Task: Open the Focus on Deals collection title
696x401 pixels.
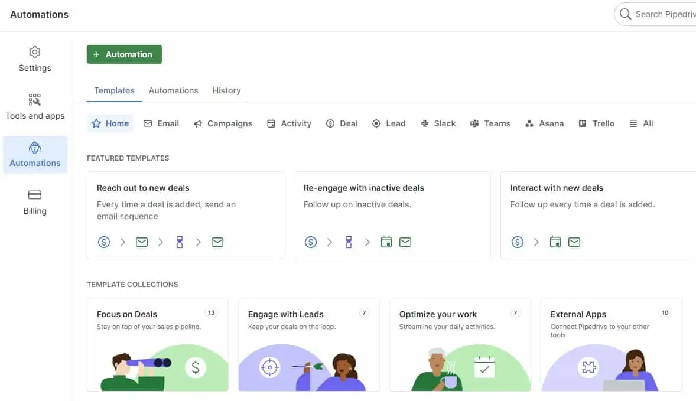Action: (x=127, y=314)
